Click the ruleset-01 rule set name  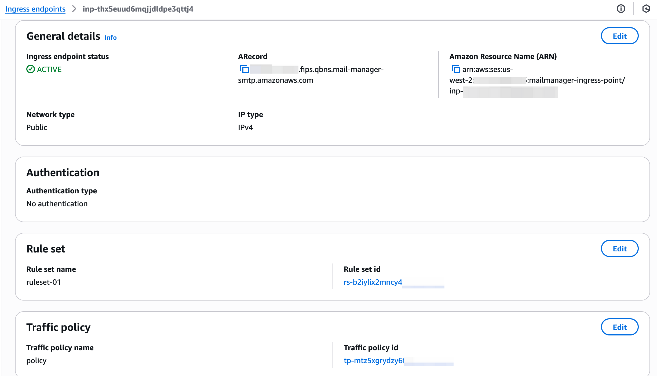click(x=43, y=282)
